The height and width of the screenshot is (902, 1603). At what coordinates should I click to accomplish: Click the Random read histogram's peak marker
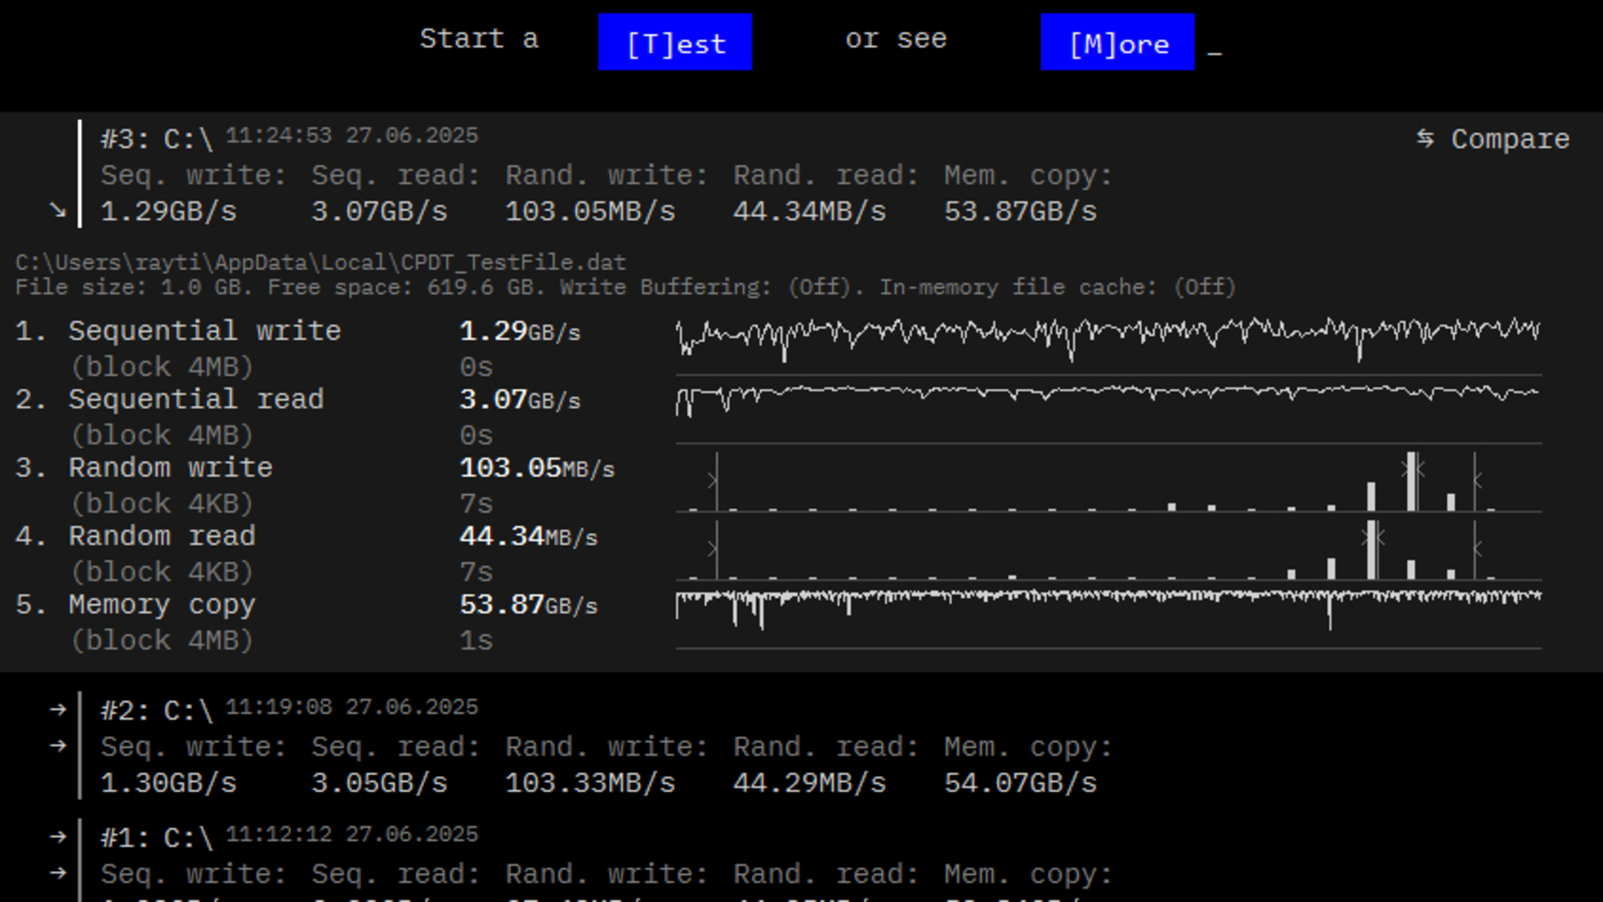(1373, 538)
